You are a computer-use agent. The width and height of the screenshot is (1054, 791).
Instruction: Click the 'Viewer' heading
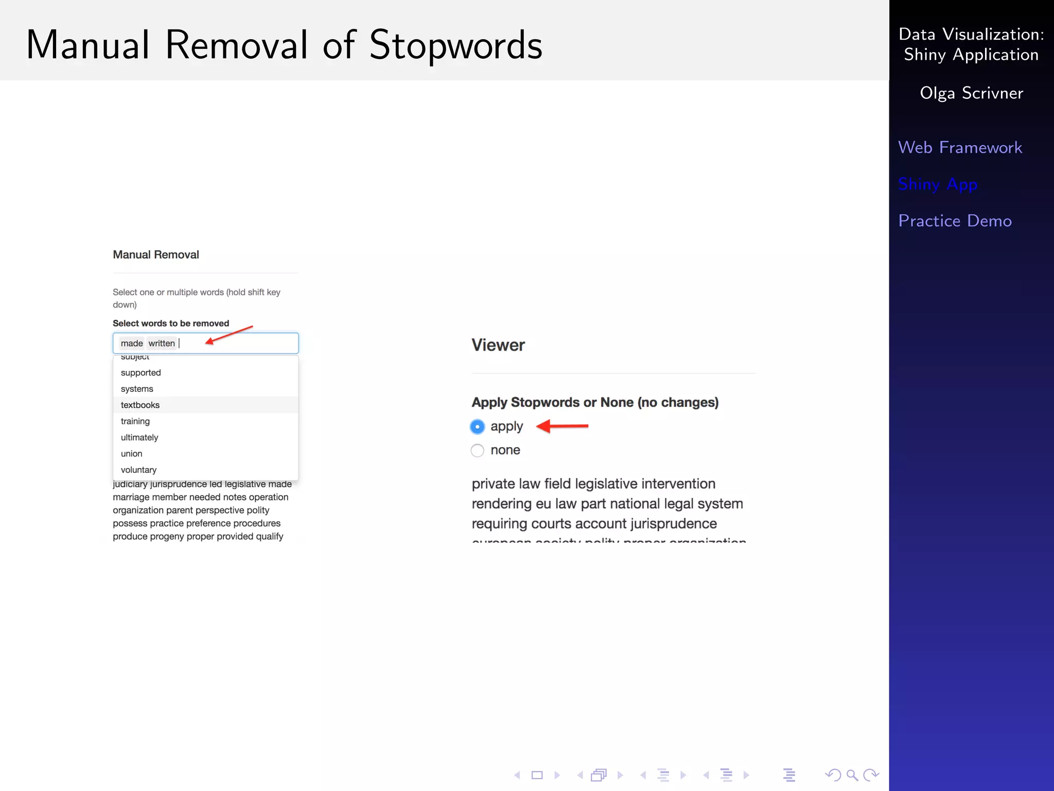tap(498, 345)
